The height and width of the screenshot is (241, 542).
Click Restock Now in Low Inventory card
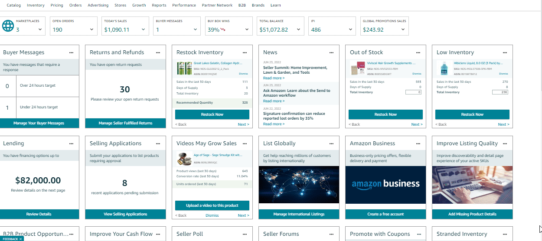point(472,114)
